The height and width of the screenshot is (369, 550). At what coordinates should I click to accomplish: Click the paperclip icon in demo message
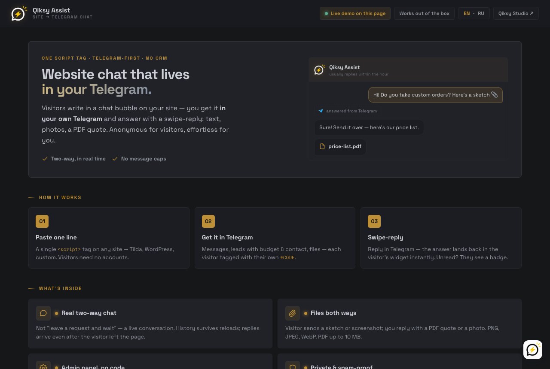point(494,95)
